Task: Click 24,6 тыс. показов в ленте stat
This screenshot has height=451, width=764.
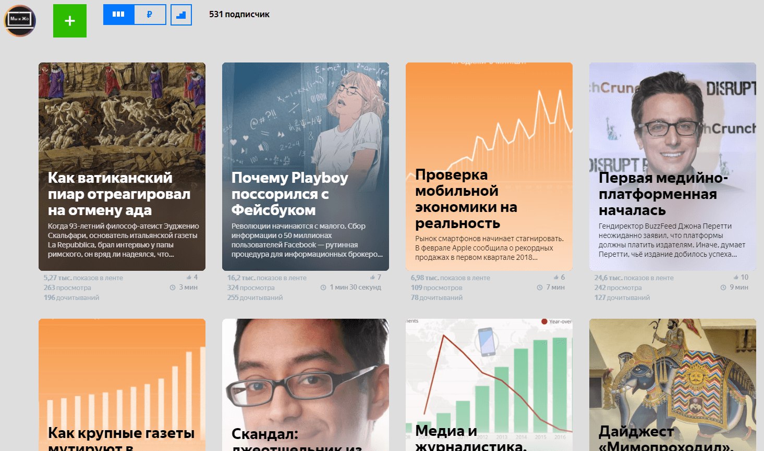Action: pos(634,278)
